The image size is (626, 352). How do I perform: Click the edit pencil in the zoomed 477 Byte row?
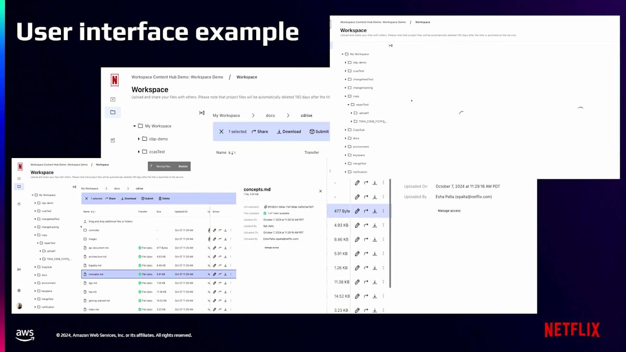tap(357, 211)
